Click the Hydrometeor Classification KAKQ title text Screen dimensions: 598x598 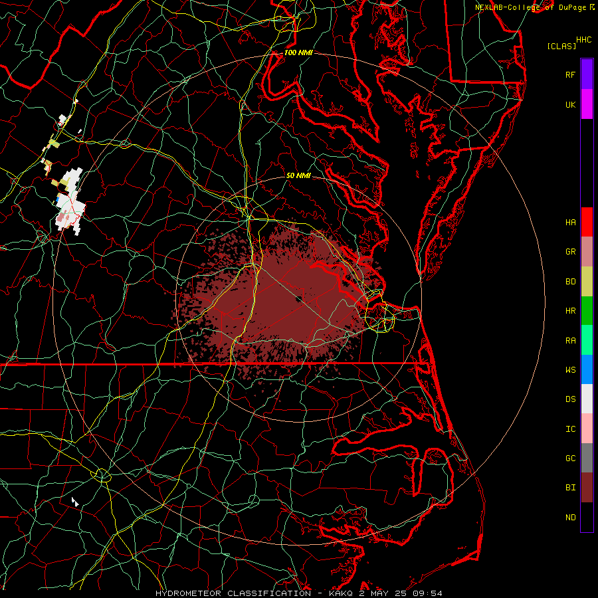[x=299, y=593]
